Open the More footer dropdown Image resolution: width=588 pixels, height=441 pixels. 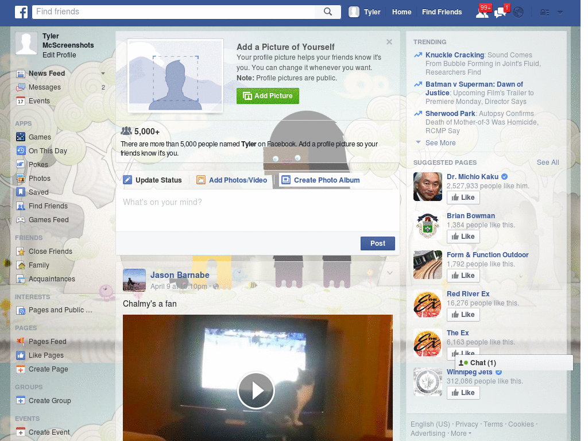(461, 434)
